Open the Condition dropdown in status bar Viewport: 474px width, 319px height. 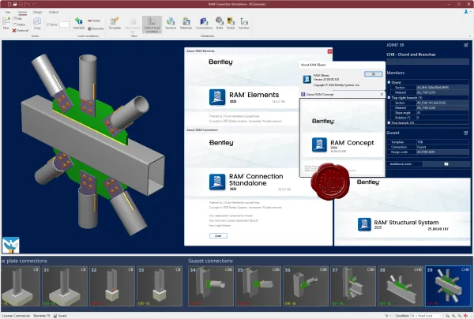click(x=427, y=316)
